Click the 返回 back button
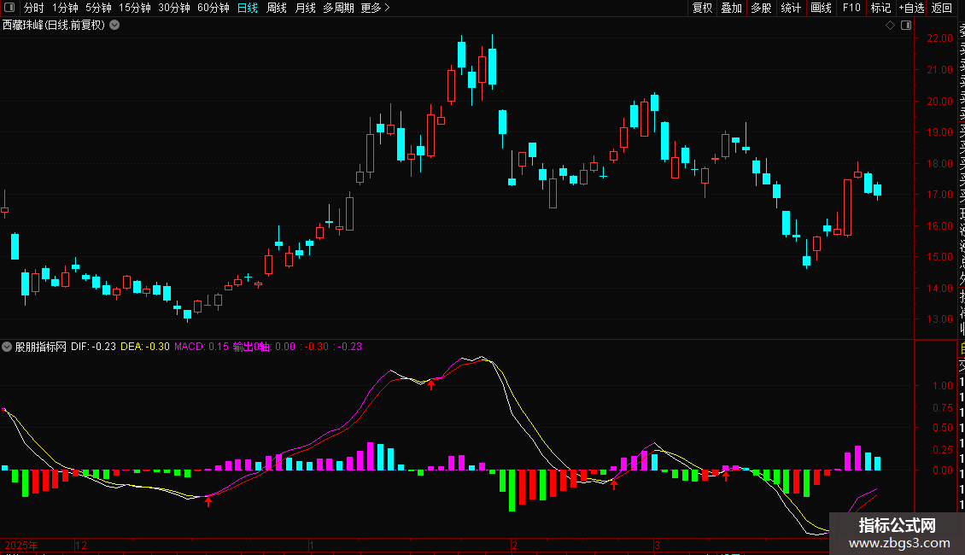This screenshot has width=965, height=555. [942, 8]
